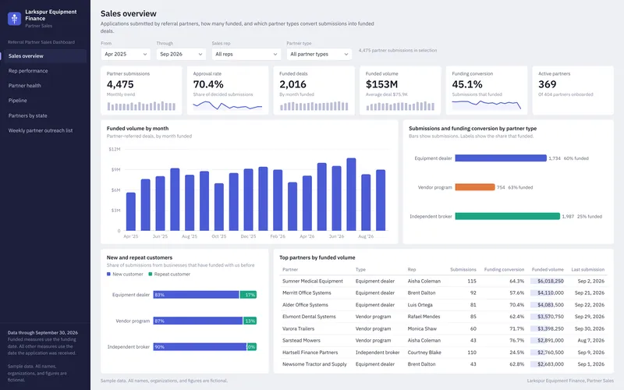This screenshot has width=624, height=390.
Task: Select Newsome Tractor and Supply name
Action: click(x=314, y=364)
